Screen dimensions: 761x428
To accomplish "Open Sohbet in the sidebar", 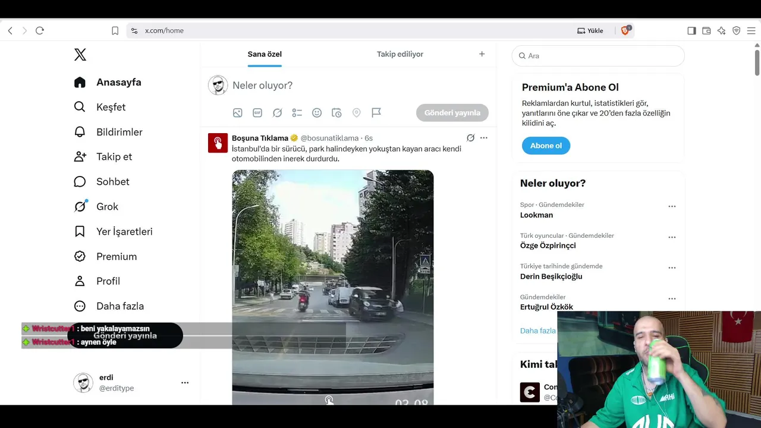I will click(102, 182).
